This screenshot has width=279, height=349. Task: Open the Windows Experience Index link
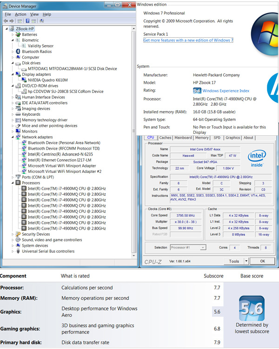(x=226, y=91)
